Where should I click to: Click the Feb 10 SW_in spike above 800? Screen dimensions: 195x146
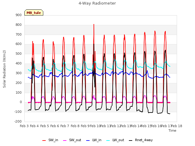point(94,25)
